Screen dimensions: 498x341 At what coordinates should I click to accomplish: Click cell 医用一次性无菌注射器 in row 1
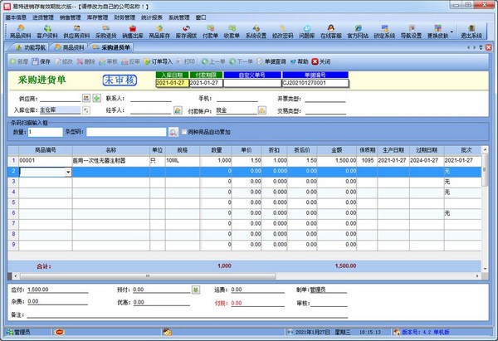coord(111,161)
